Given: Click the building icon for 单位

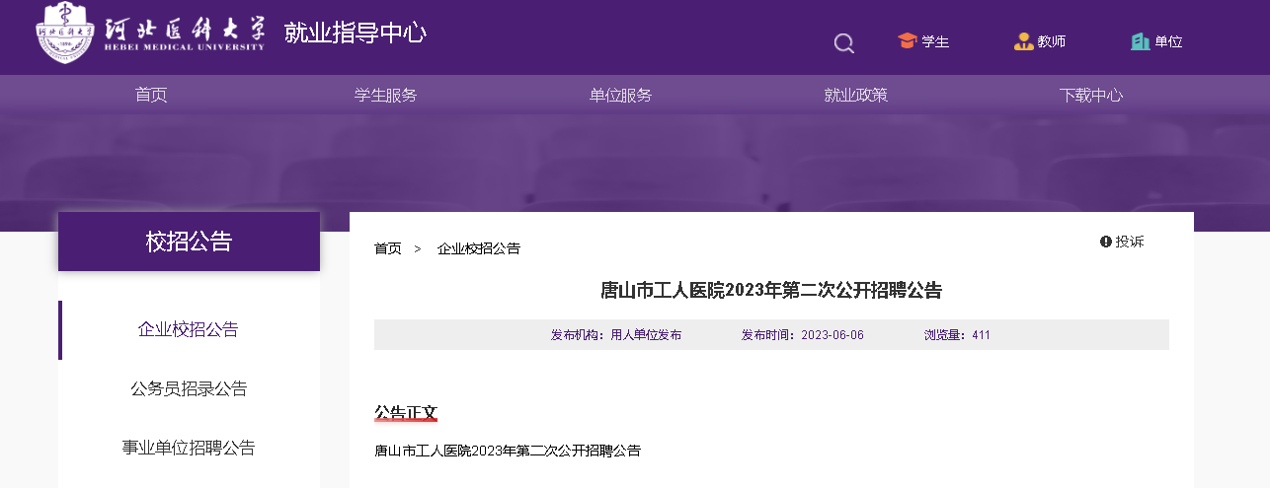Looking at the screenshot, I should 1140,41.
